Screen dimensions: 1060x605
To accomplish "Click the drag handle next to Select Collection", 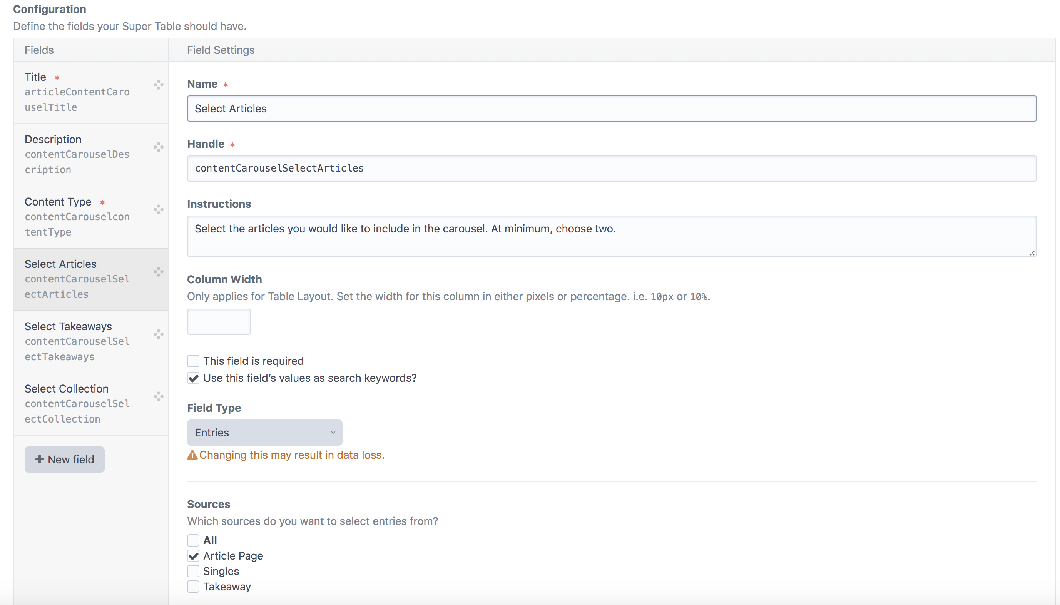I will [158, 396].
